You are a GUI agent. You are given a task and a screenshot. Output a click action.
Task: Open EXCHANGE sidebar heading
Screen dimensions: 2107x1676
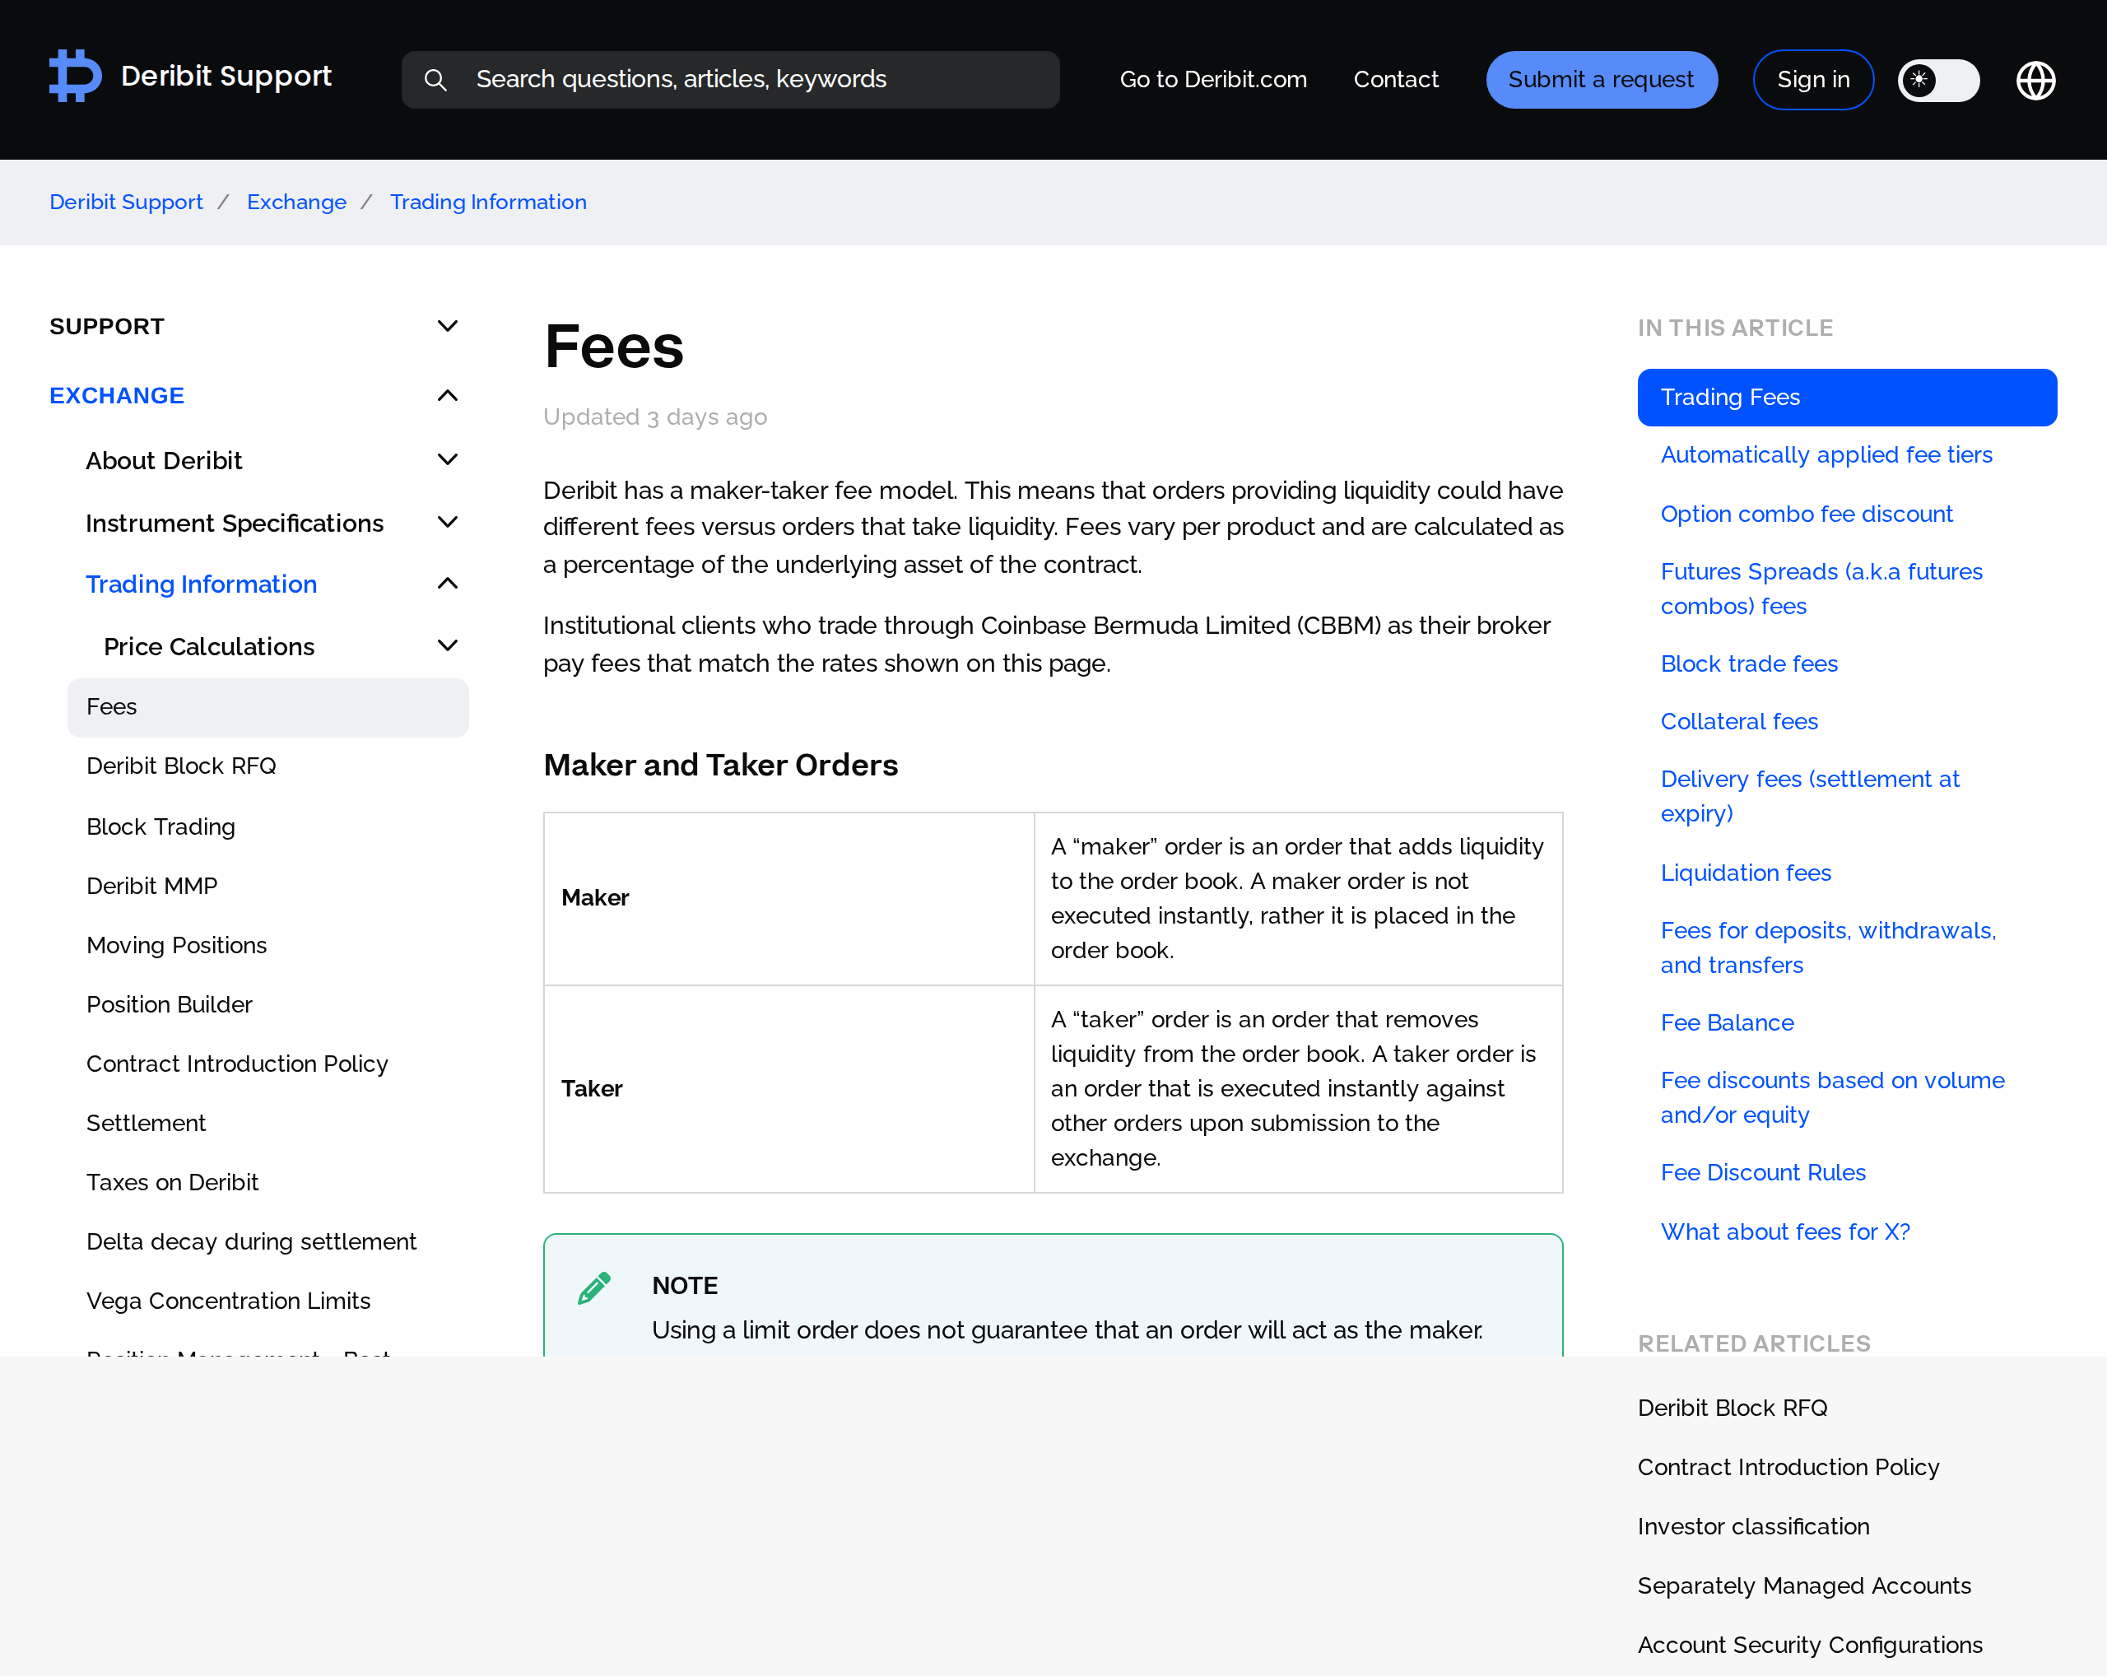(116, 396)
